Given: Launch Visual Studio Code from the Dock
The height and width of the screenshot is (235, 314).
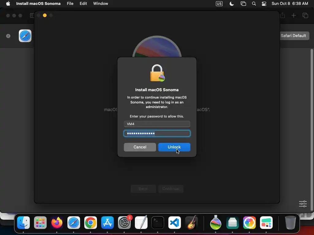Looking at the screenshot, I should [174, 223].
